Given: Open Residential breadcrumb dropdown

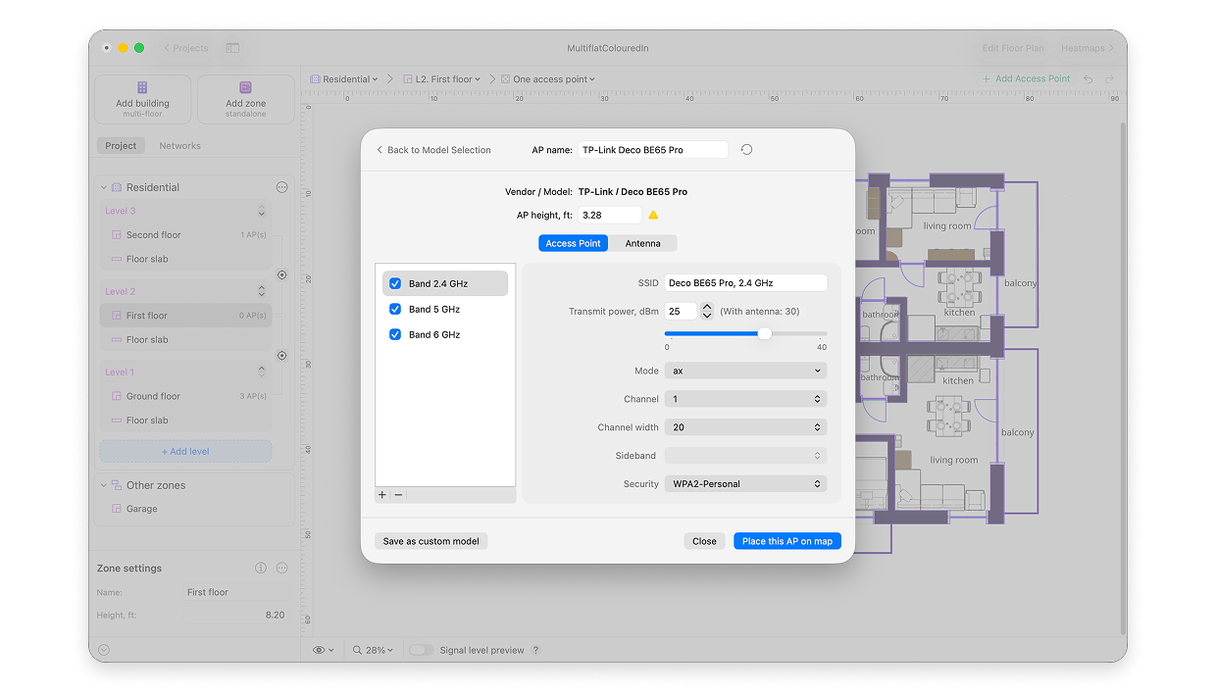Looking at the screenshot, I should (344, 79).
